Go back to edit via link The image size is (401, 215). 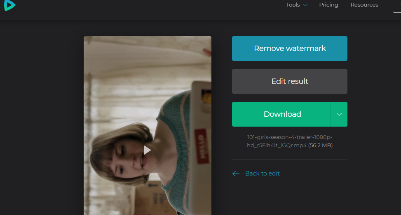click(x=263, y=173)
